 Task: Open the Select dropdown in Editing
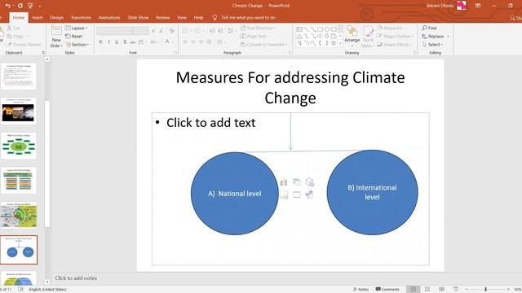(x=432, y=45)
